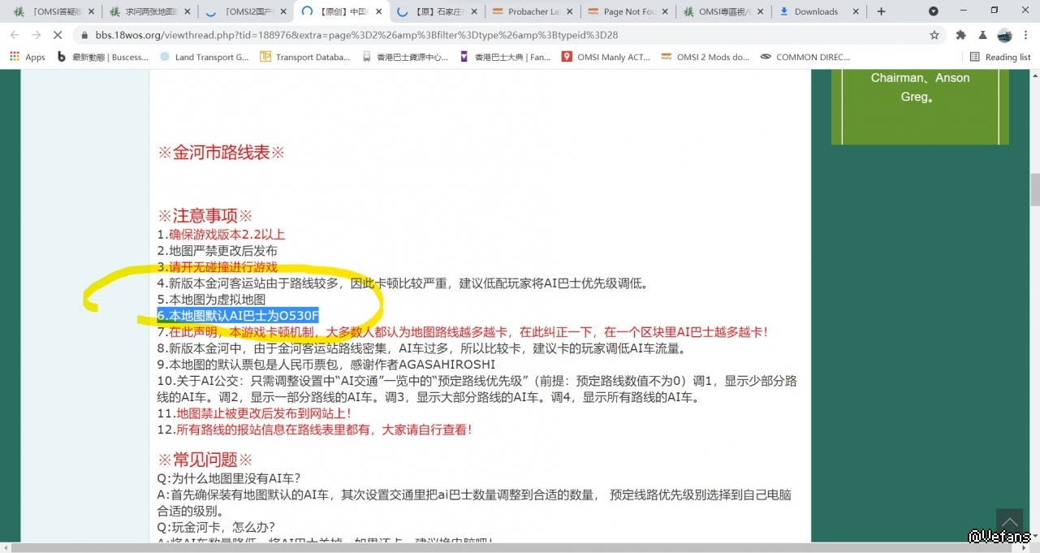Go back to previous page
The image size is (1040, 553).
tap(15, 35)
